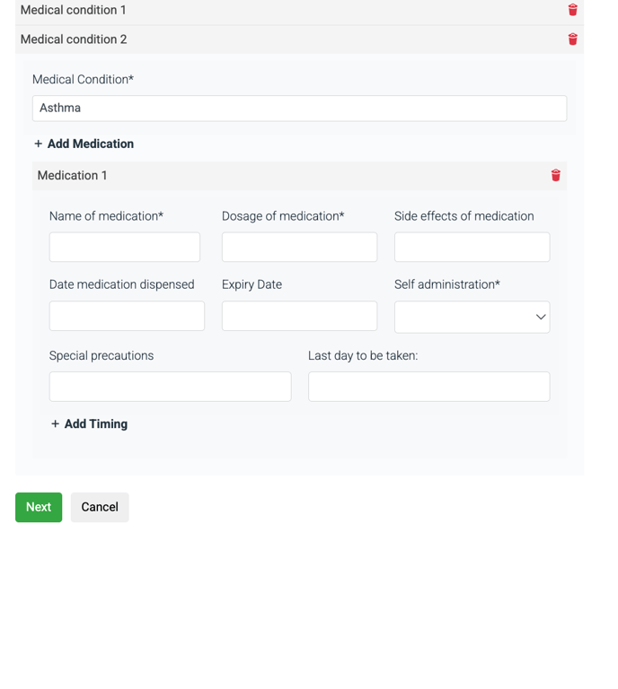Open the Date medication dispensed field
The image size is (618, 689).
pos(127,316)
